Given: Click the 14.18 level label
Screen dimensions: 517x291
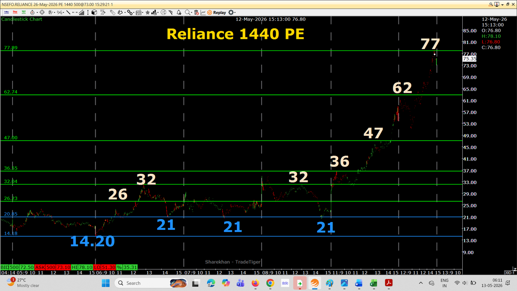Looking at the screenshot, I should click(10, 233).
